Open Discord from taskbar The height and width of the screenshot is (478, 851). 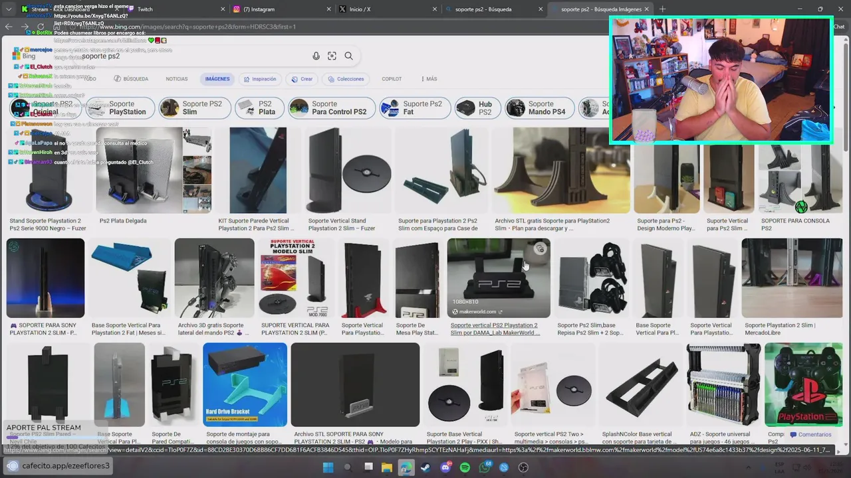click(445, 467)
